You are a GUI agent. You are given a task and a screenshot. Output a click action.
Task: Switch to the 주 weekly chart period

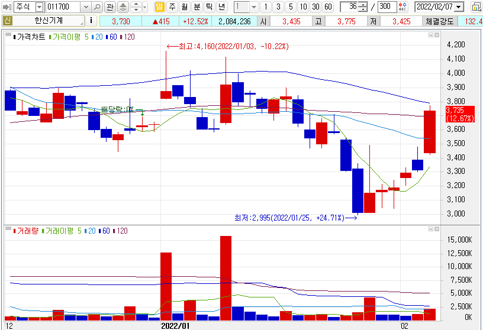click(x=172, y=7)
